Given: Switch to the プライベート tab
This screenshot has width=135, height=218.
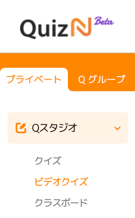Looking at the screenshot, I should click(x=34, y=79).
